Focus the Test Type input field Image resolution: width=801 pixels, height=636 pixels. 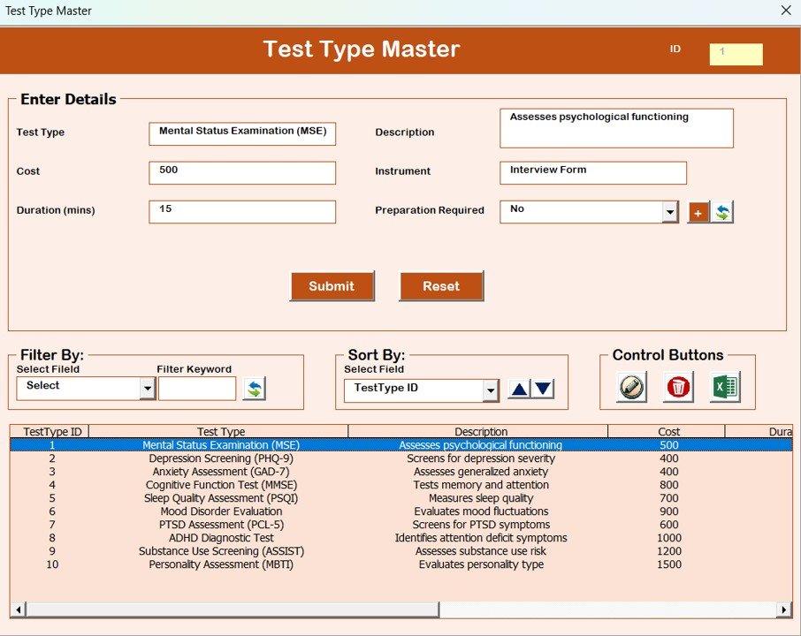click(242, 133)
